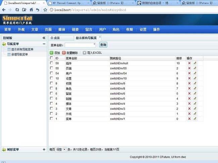Delete row 2 外观 with red X
Screen dimensions: 218x163
[x=189, y=114]
